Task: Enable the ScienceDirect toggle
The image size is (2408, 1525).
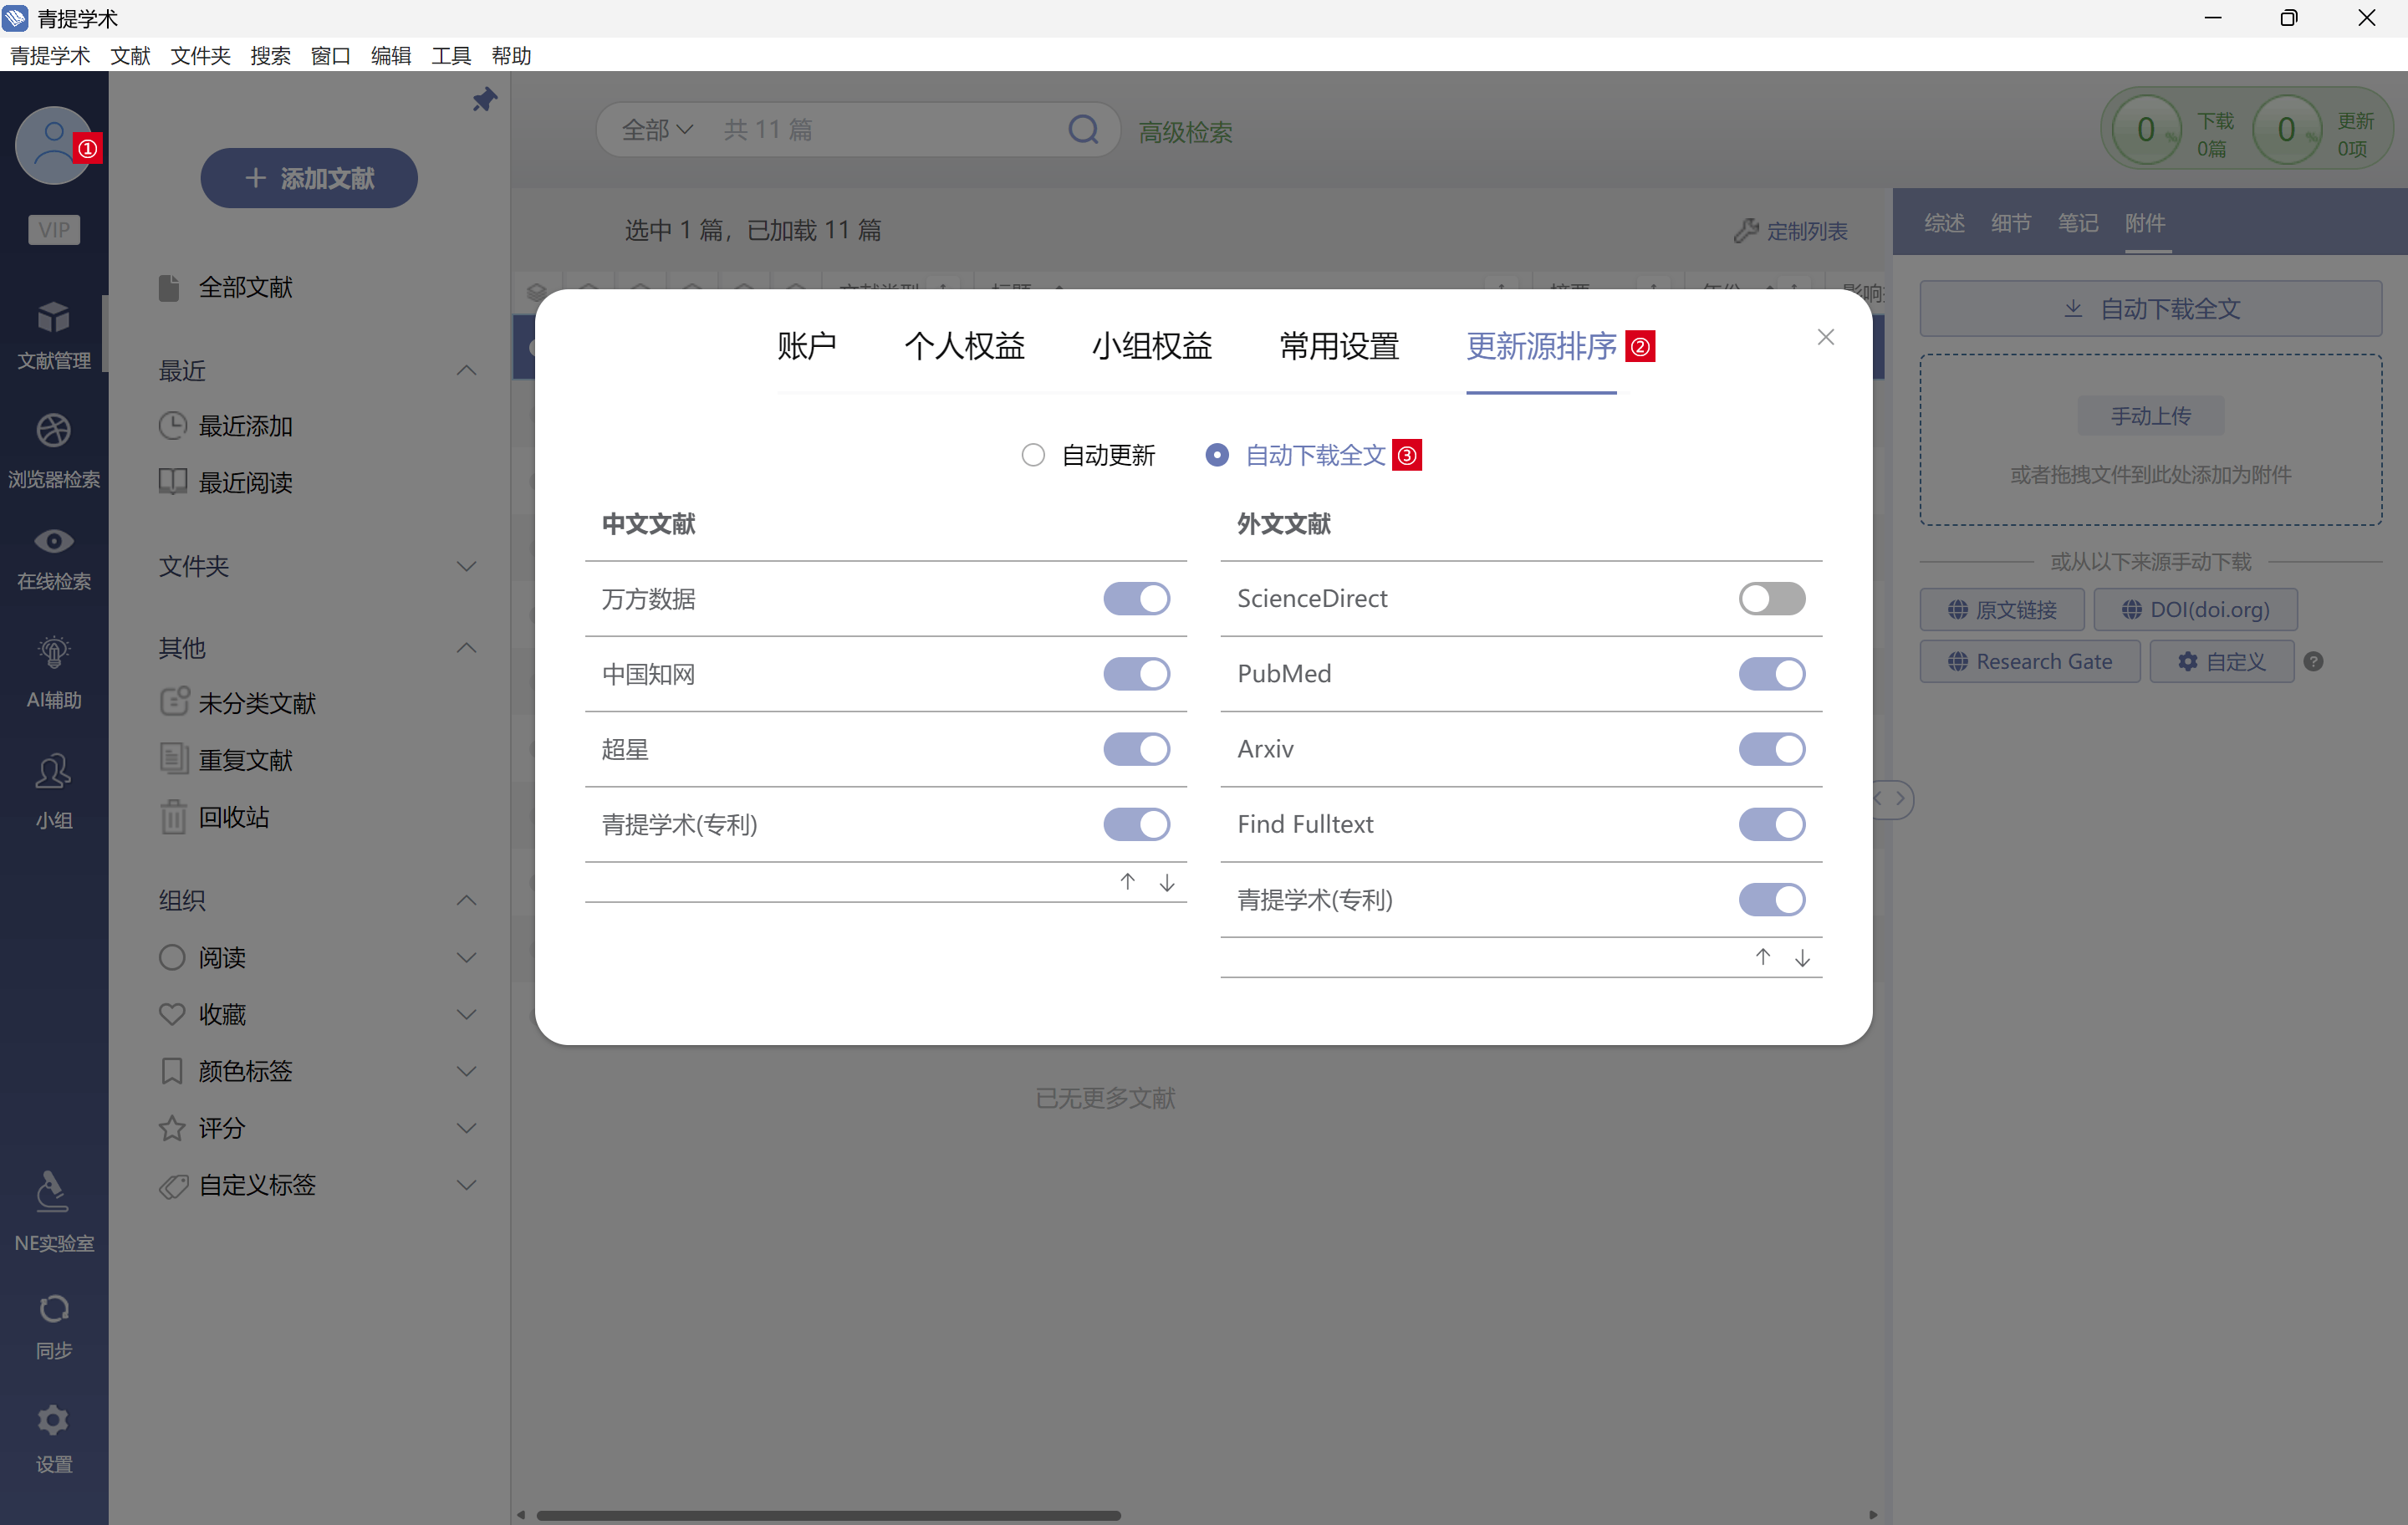Action: pos(1771,599)
